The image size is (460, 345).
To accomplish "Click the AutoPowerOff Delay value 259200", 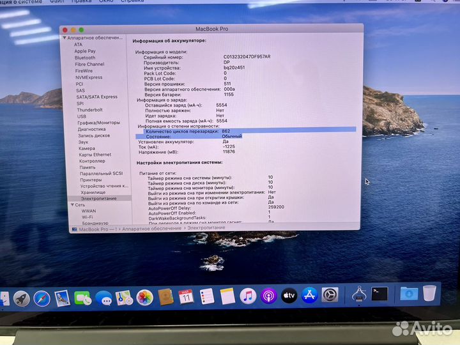I will [276, 207].
